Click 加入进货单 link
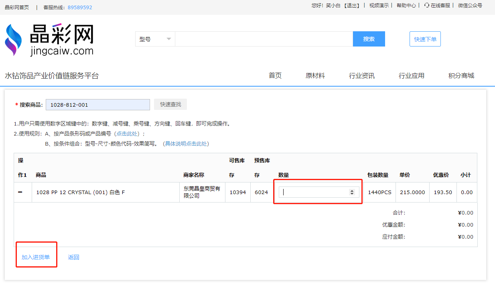 pos(36,257)
